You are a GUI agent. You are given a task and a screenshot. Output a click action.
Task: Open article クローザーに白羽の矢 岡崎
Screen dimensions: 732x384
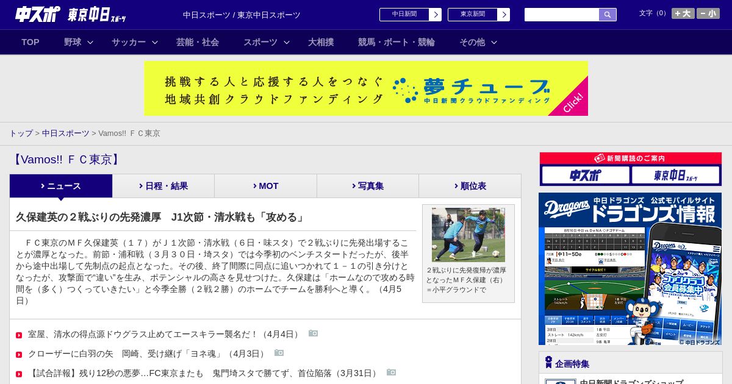pos(148,354)
